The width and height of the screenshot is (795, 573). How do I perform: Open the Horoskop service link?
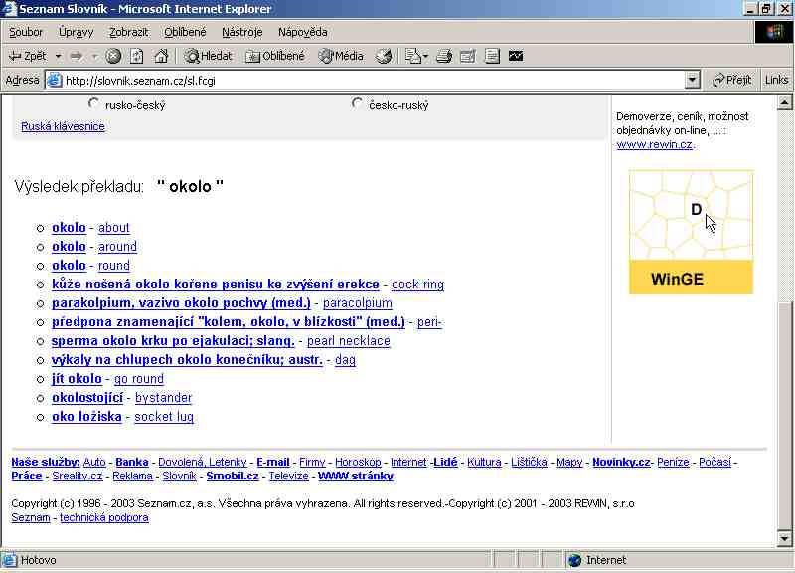pyautogui.click(x=358, y=462)
